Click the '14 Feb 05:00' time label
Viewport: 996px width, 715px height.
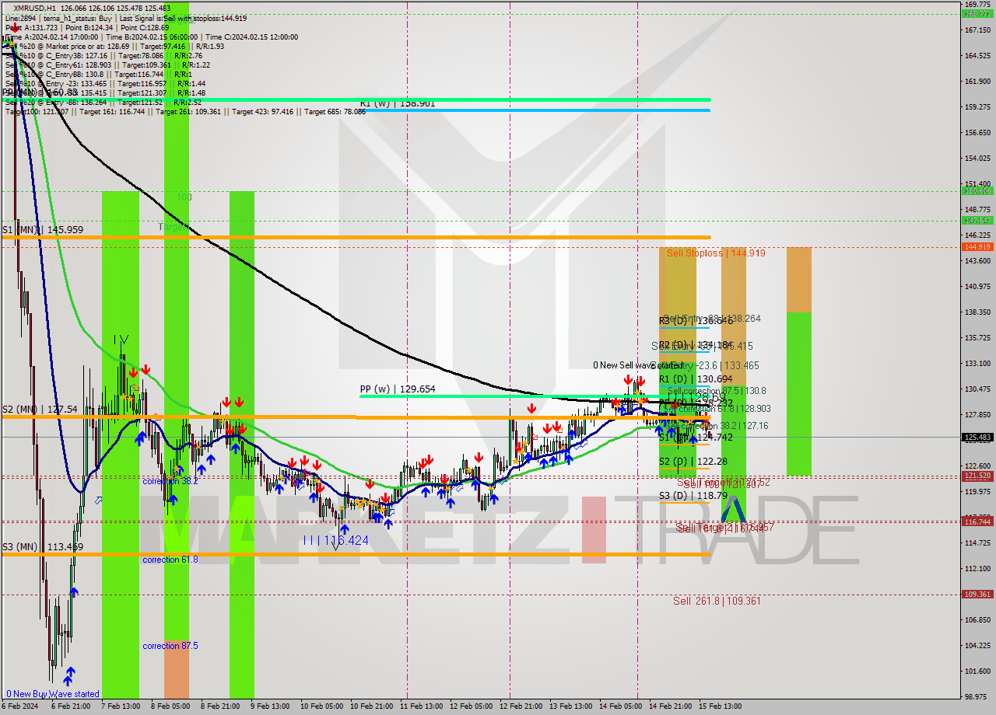tap(621, 706)
